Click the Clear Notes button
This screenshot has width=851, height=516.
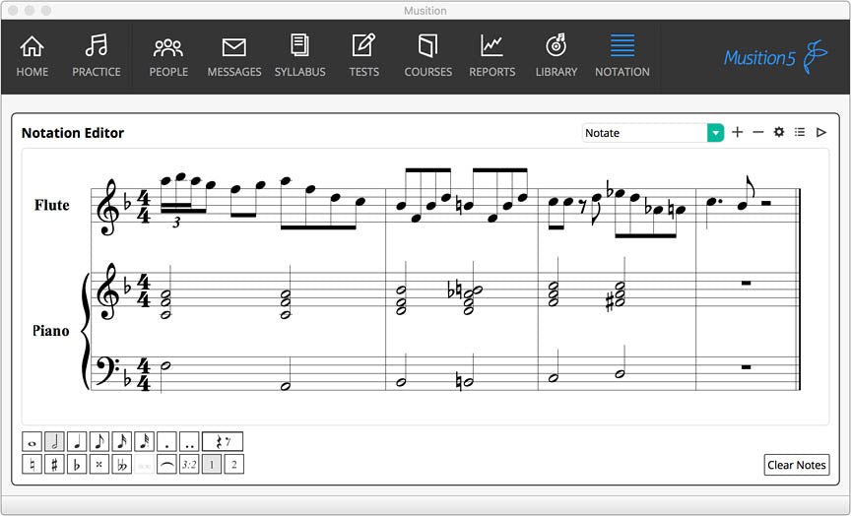tap(797, 465)
